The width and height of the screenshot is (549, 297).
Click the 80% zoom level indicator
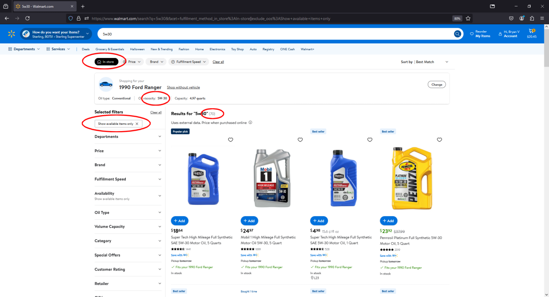pos(457,18)
